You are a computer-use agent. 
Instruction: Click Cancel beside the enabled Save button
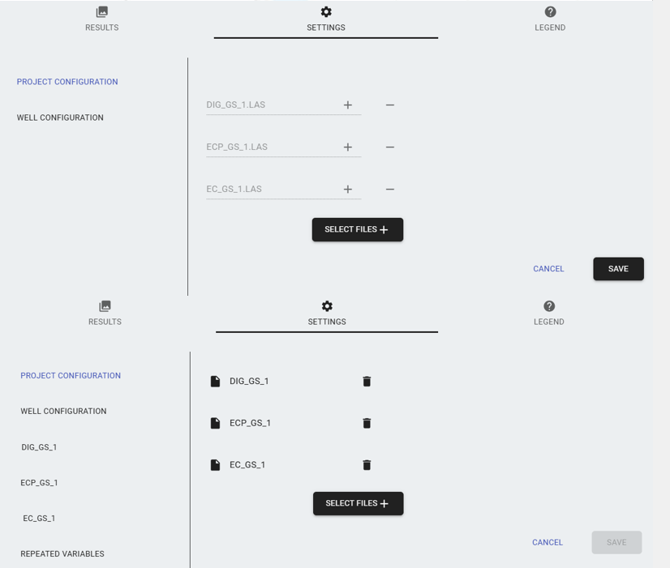click(548, 269)
